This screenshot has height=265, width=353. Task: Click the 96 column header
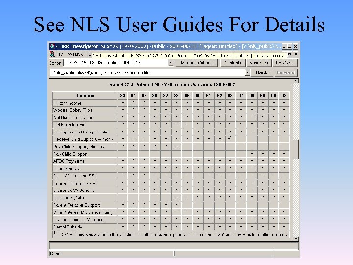(x=252, y=96)
